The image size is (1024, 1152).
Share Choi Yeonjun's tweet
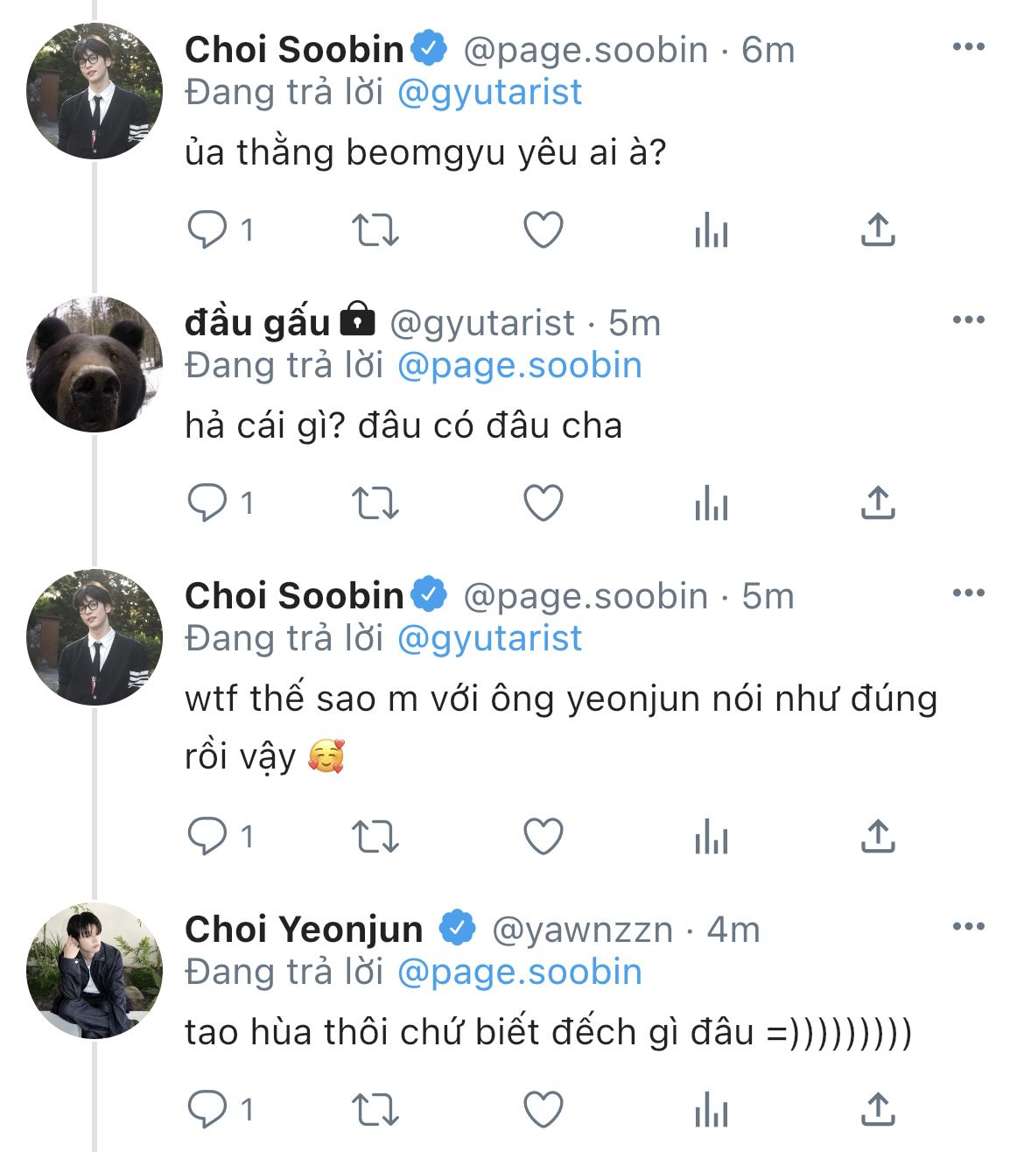[x=878, y=1109]
